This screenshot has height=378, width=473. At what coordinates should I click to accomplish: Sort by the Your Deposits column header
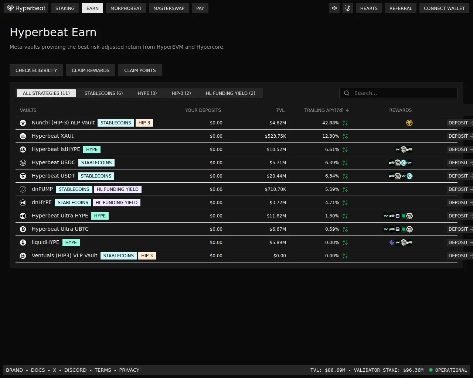[x=203, y=110]
